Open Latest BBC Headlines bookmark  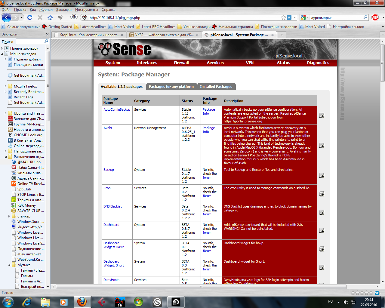(x=156, y=27)
